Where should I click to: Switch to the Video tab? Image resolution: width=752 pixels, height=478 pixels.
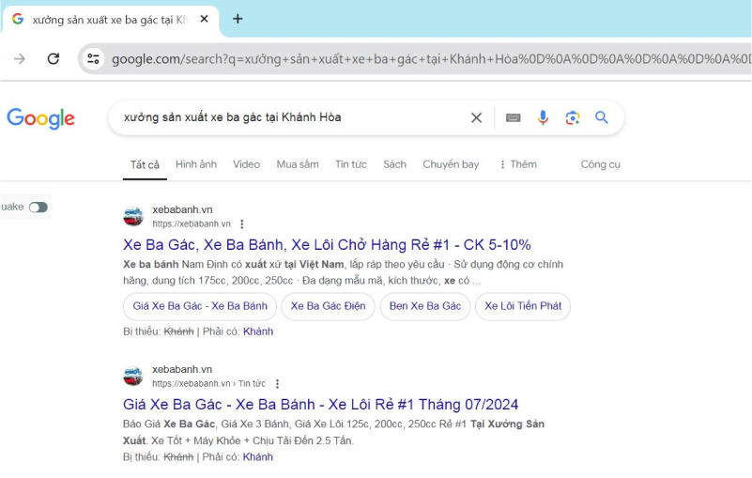click(247, 164)
